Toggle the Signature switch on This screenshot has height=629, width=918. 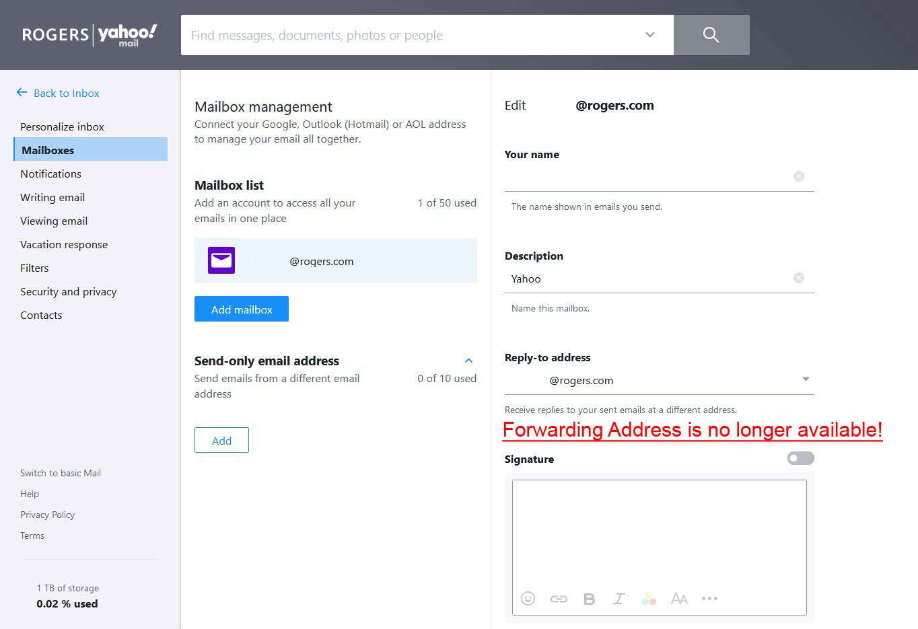pos(800,458)
